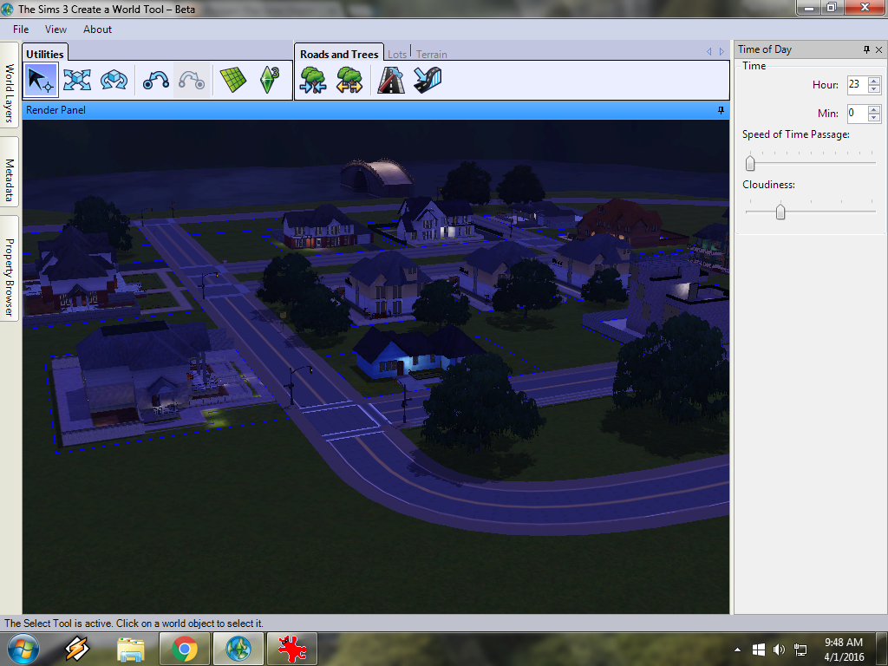Expand the World Layers side panel
Image resolution: width=888 pixels, height=666 pixels.
(10, 93)
